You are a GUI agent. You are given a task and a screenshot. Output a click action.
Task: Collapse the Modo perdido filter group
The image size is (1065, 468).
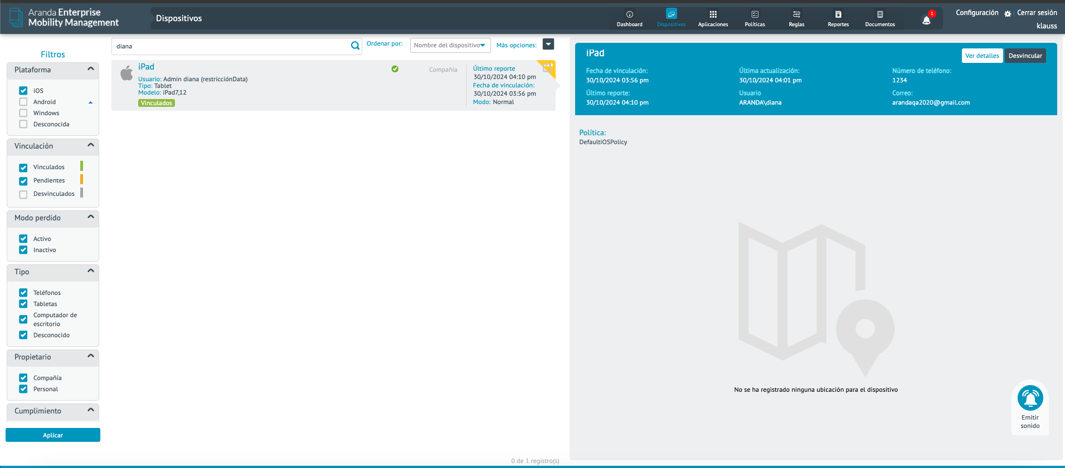91,217
